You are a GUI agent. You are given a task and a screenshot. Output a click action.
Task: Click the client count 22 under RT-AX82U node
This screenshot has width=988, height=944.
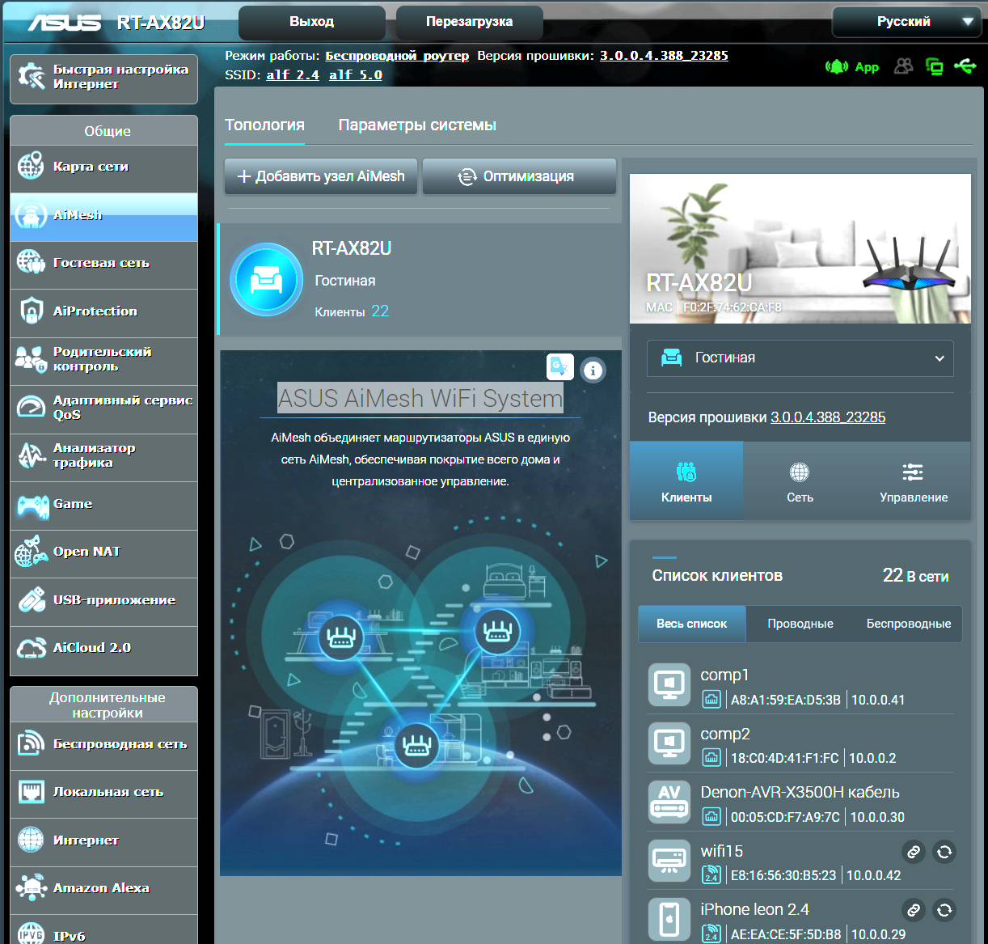point(380,311)
